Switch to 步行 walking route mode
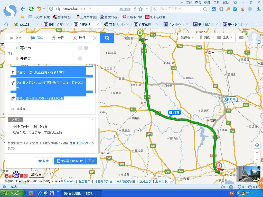The height and width of the screenshot is (197, 263). (x=58, y=38)
